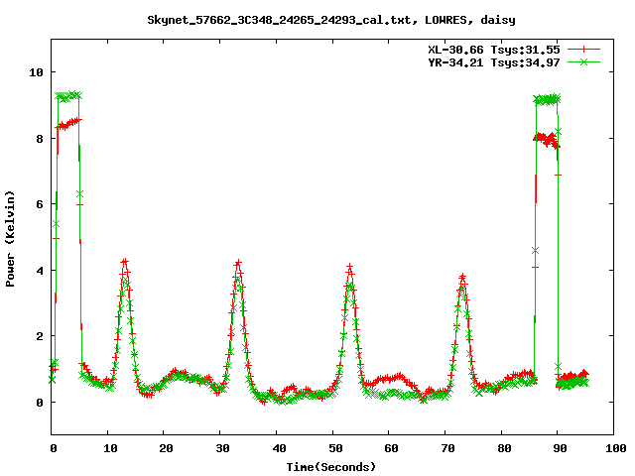The image size is (635, 476).
Task: Click the plot title Skynet_57662_3C348 text
Action: [330, 20]
